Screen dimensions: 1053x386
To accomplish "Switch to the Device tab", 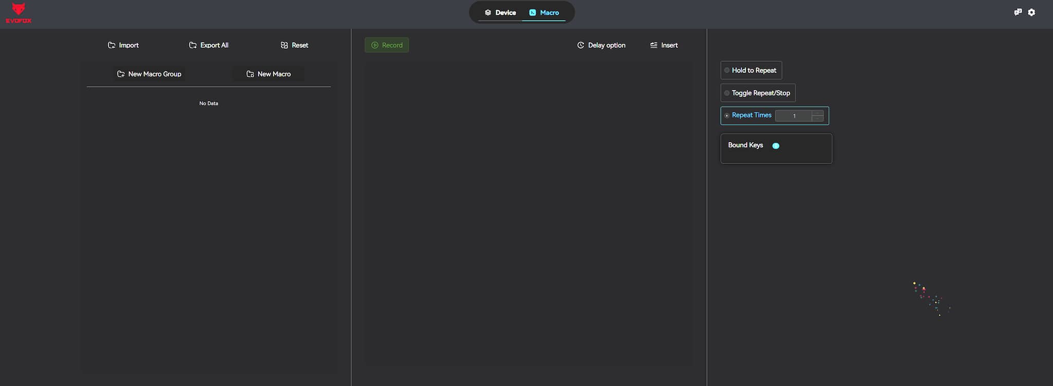I will (x=500, y=13).
